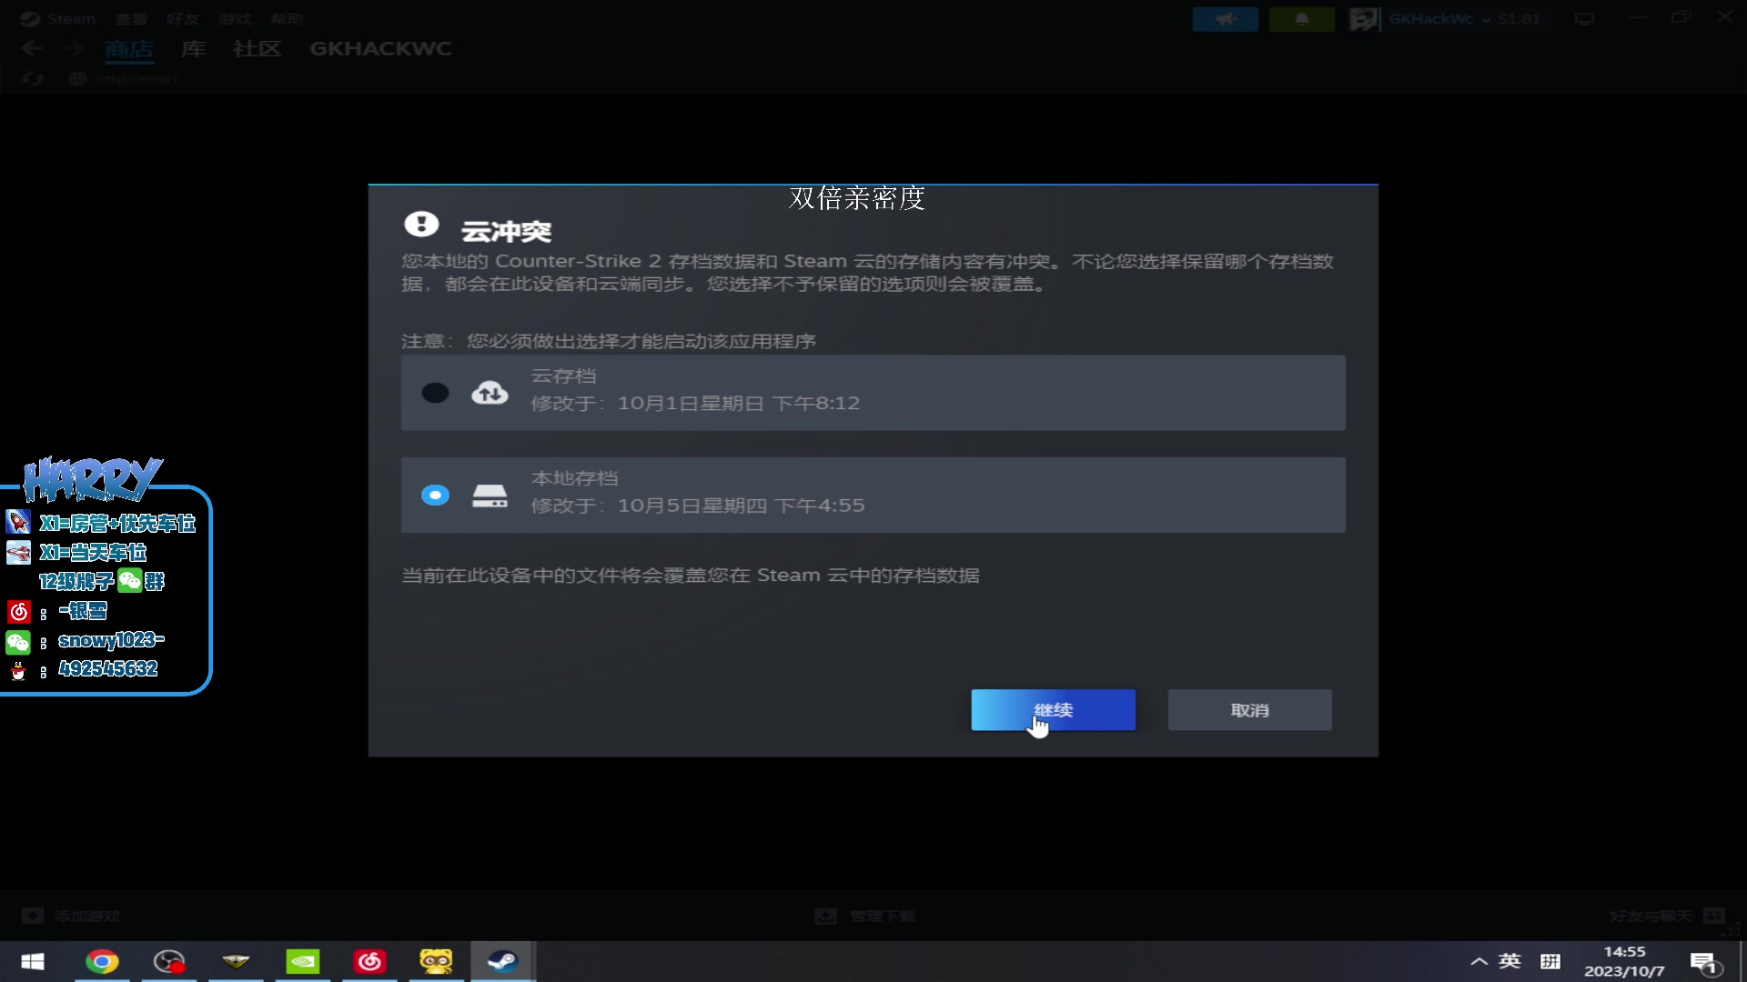Click the globe icon before the URL
The height and width of the screenshot is (982, 1747).
77,79
